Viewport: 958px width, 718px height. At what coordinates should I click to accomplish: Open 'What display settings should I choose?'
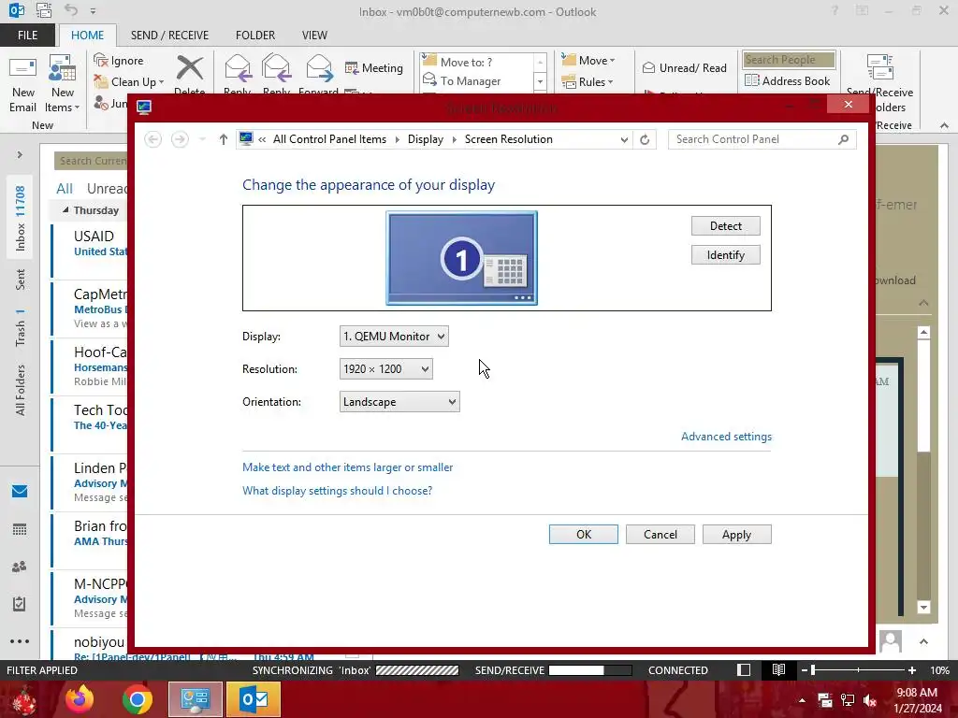point(337,491)
